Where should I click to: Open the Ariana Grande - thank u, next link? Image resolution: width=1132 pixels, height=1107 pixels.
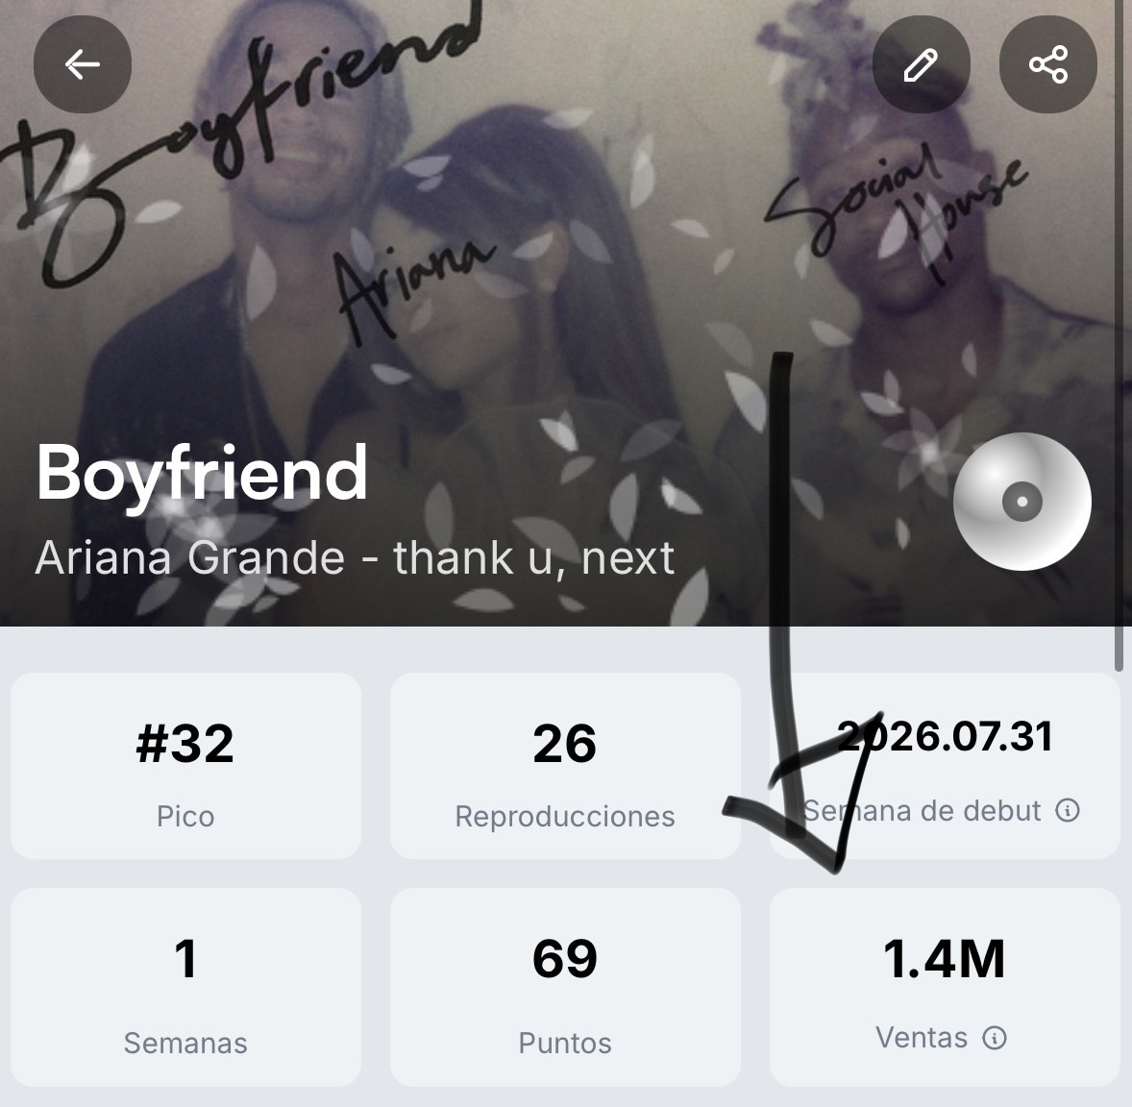coord(355,557)
